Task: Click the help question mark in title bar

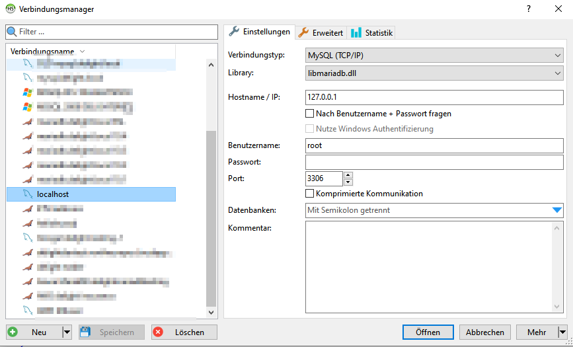Action: point(528,9)
